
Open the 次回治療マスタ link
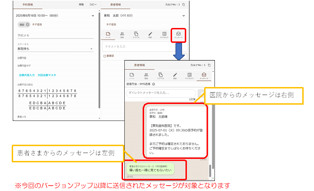click(x=47, y=75)
